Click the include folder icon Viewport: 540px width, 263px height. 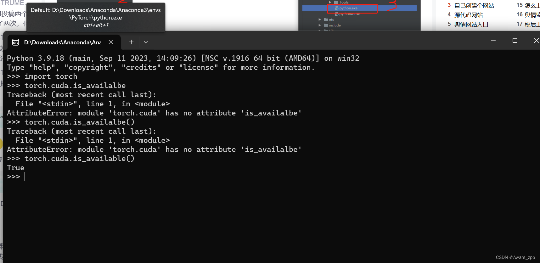pyautogui.click(x=326, y=25)
